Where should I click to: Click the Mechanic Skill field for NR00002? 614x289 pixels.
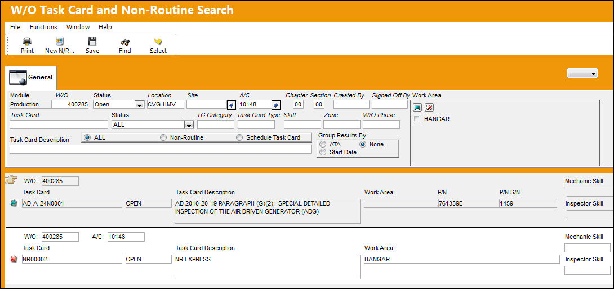(x=588, y=247)
